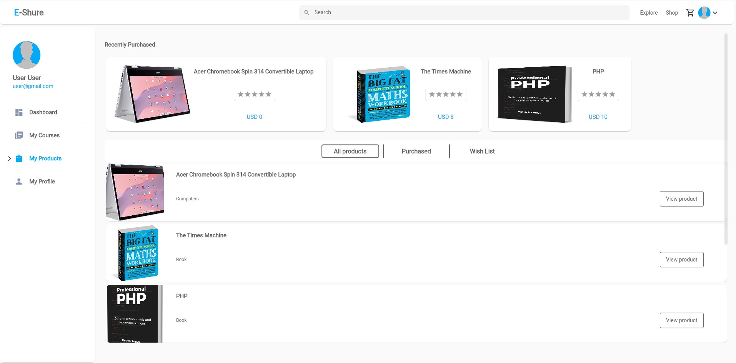The image size is (736, 363).
Task: Click The Times Machine title in recent card
Action: click(x=446, y=72)
